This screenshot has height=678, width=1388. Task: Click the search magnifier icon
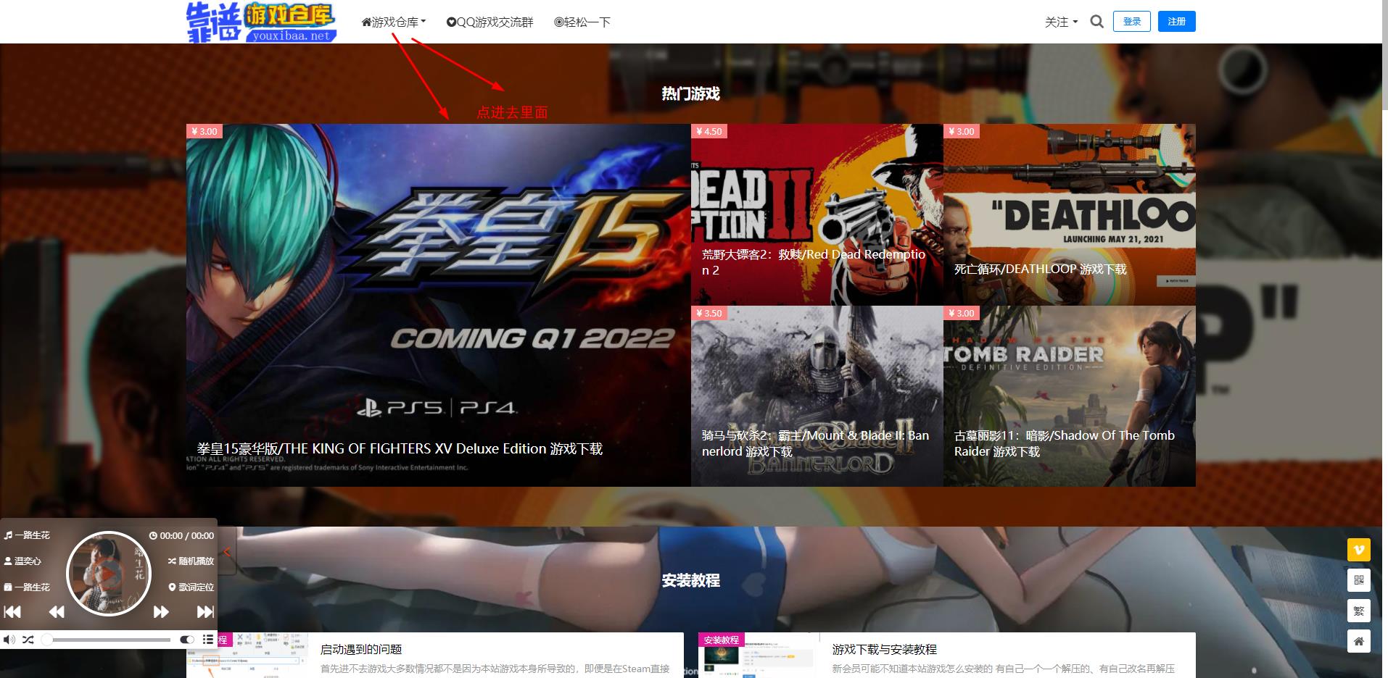(x=1097, y=22)
